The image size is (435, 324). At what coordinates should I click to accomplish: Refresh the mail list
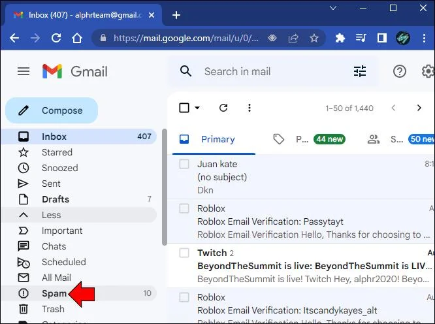(223, 108)
